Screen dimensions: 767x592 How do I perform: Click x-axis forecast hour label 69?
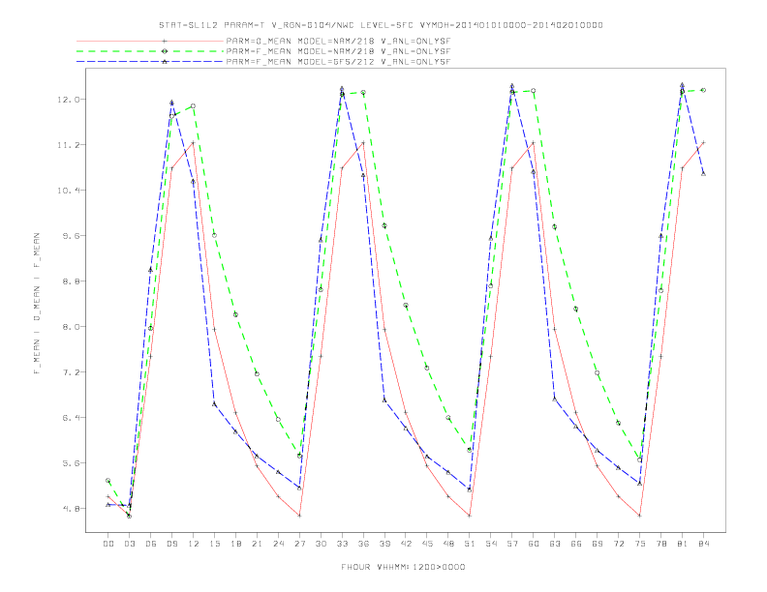598,544
